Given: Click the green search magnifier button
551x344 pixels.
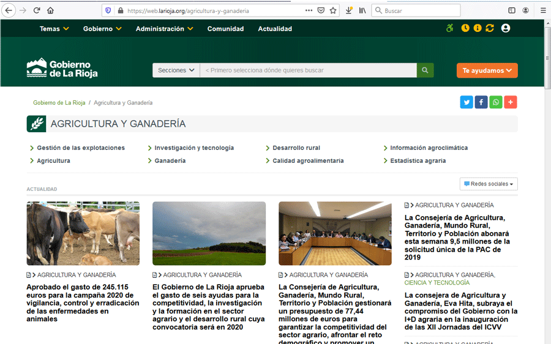Looking at the screenshot, I should click(425, 70).
